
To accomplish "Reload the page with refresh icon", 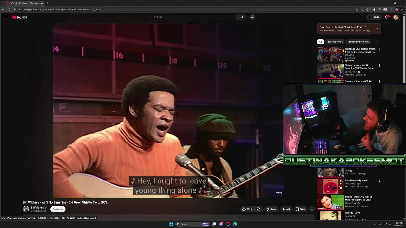I will click(9, 9).
